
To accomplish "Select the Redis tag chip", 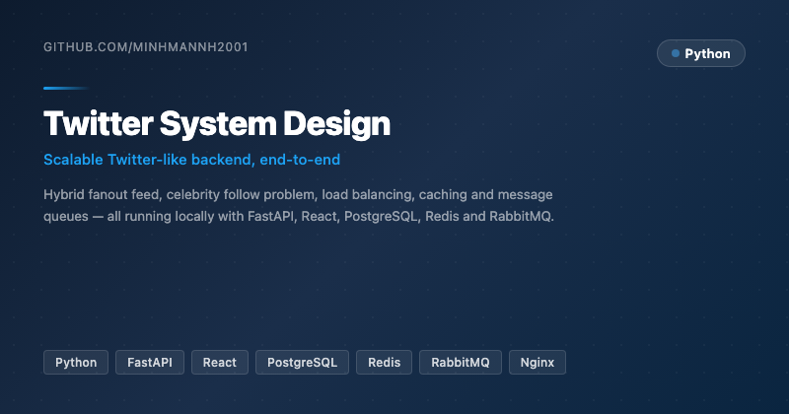I will pos(385,362).
